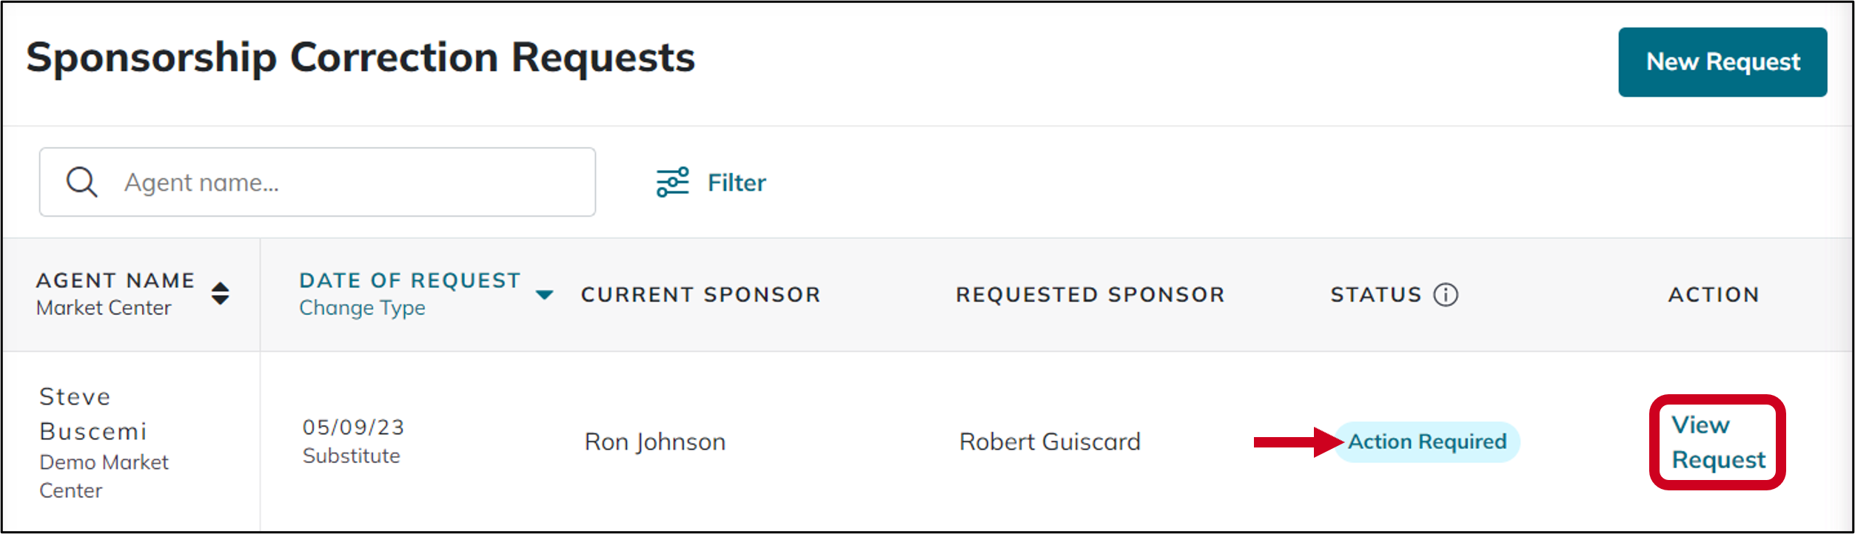Image resolution: width=1855 pixels, height=534 pixels.
Task: Collapse the Date of Request column dropdown arrow
Action: pyautogui.click(x=546, y=294)
